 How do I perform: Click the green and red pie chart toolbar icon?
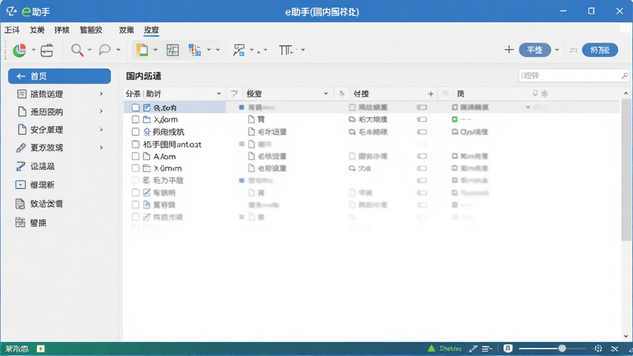tap(19, 50)
